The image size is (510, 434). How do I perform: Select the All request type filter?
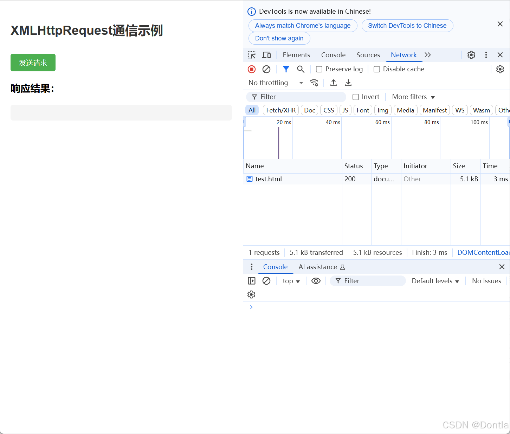pyautogui.click(x=252, y=110)
